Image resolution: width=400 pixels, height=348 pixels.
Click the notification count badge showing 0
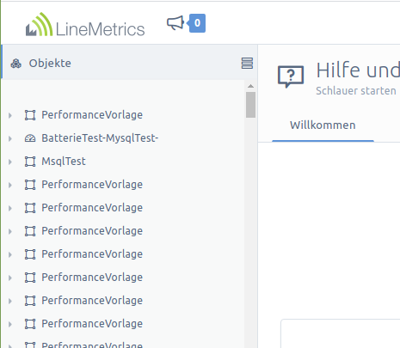pos(197,23)
